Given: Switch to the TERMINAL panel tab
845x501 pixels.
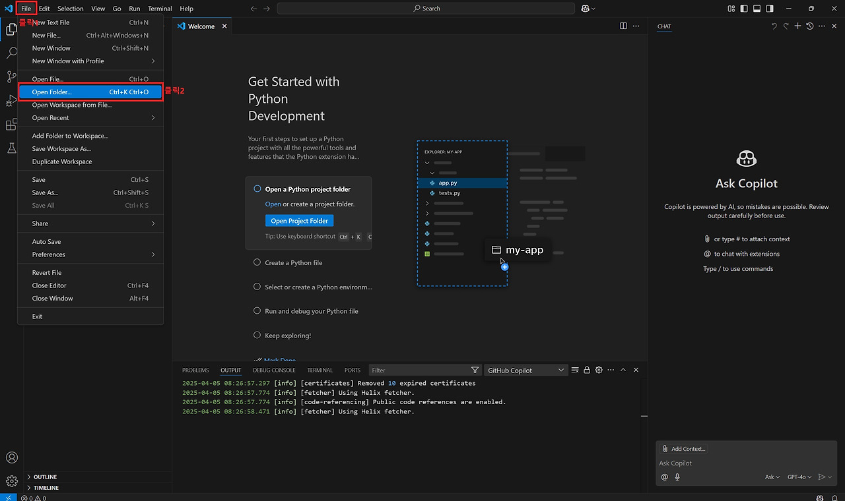Looking at the screenshot, I should point(320,370).
